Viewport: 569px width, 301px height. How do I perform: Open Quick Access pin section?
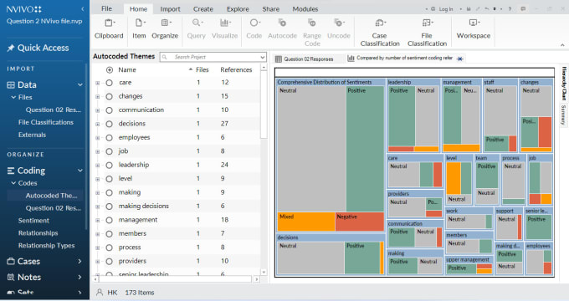[x=38, y=48]
